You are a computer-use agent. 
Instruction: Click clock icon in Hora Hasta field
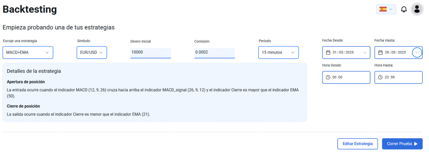(380, 77)
